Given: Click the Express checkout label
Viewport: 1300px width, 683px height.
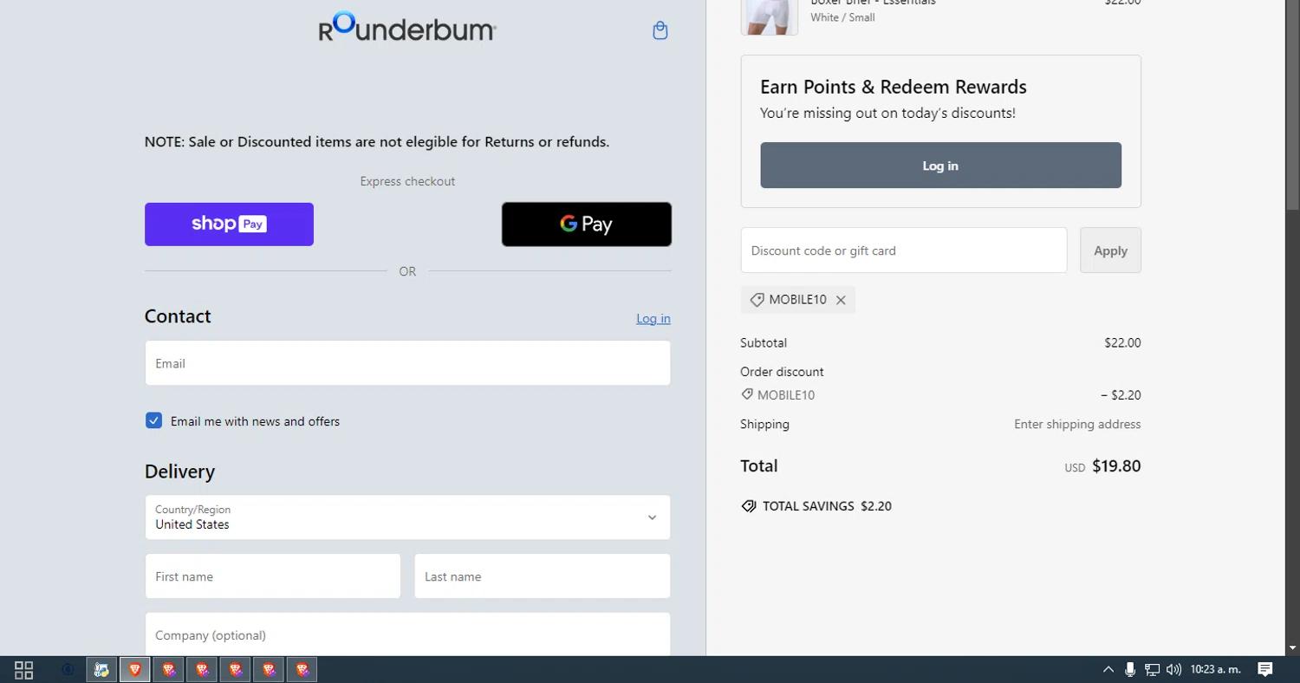Looking at the screenshot, I should pyautogui.click(x=407, y=181).
